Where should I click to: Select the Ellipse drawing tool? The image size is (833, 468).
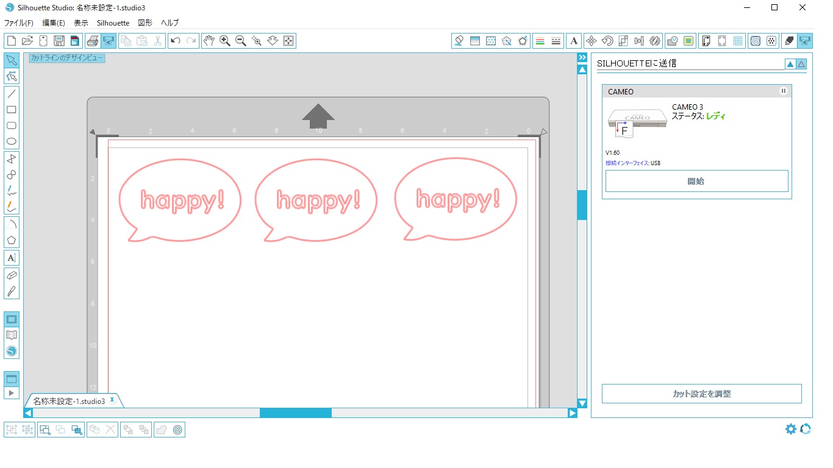[11, 142]
